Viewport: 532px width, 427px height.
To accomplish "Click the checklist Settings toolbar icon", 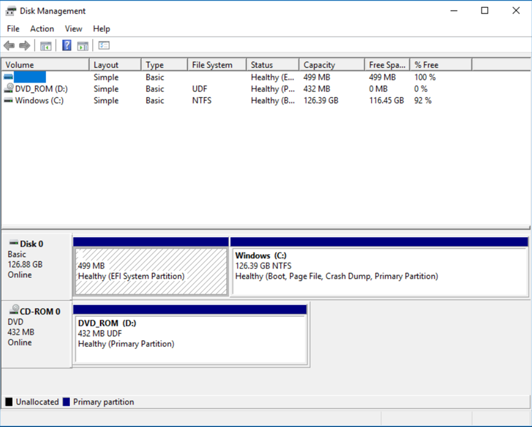I will (x=104, y=46).
